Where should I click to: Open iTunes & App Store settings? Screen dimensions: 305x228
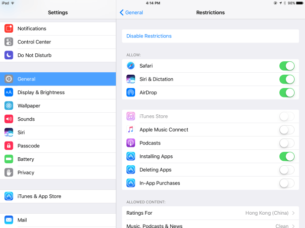tap(39, 196)
